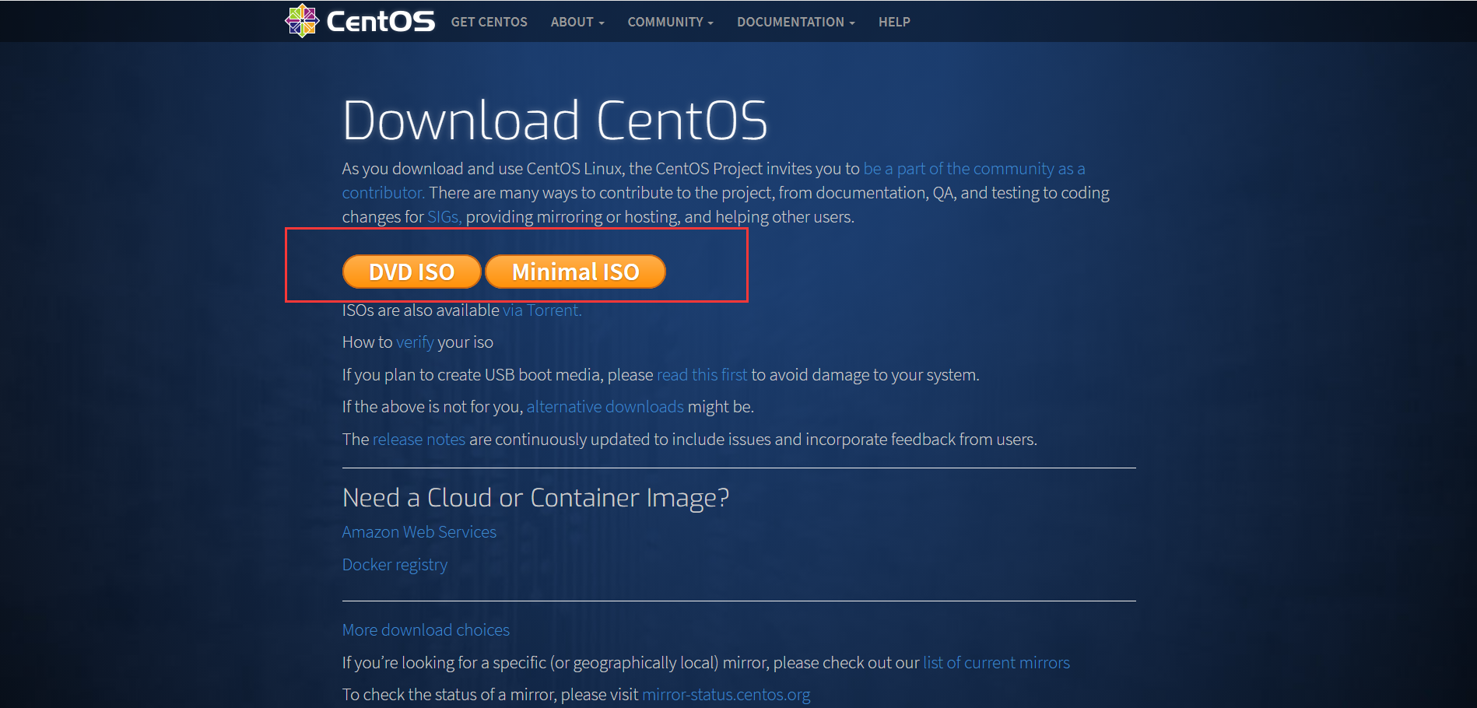Open the Amazon Web Services link
1477x708 pixels.
419,532
